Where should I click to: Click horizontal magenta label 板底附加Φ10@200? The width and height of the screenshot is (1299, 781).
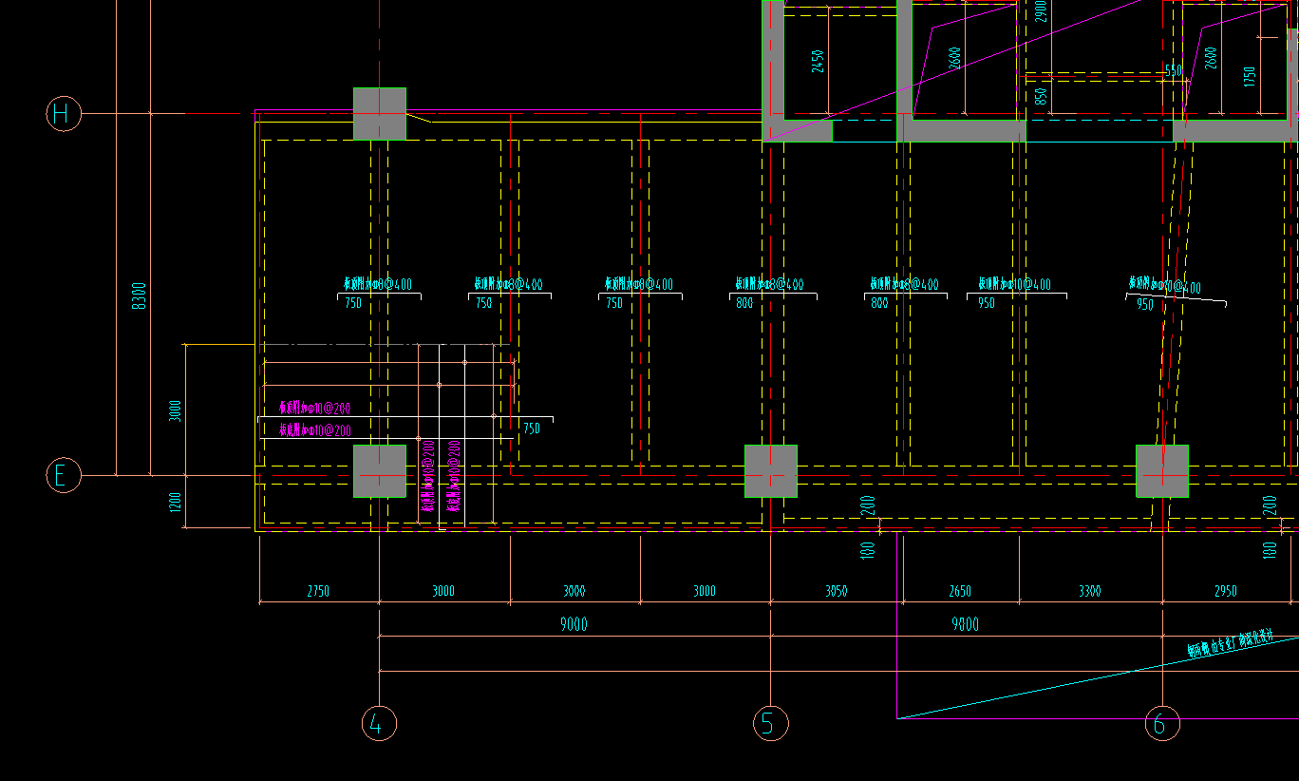[314, 430]
